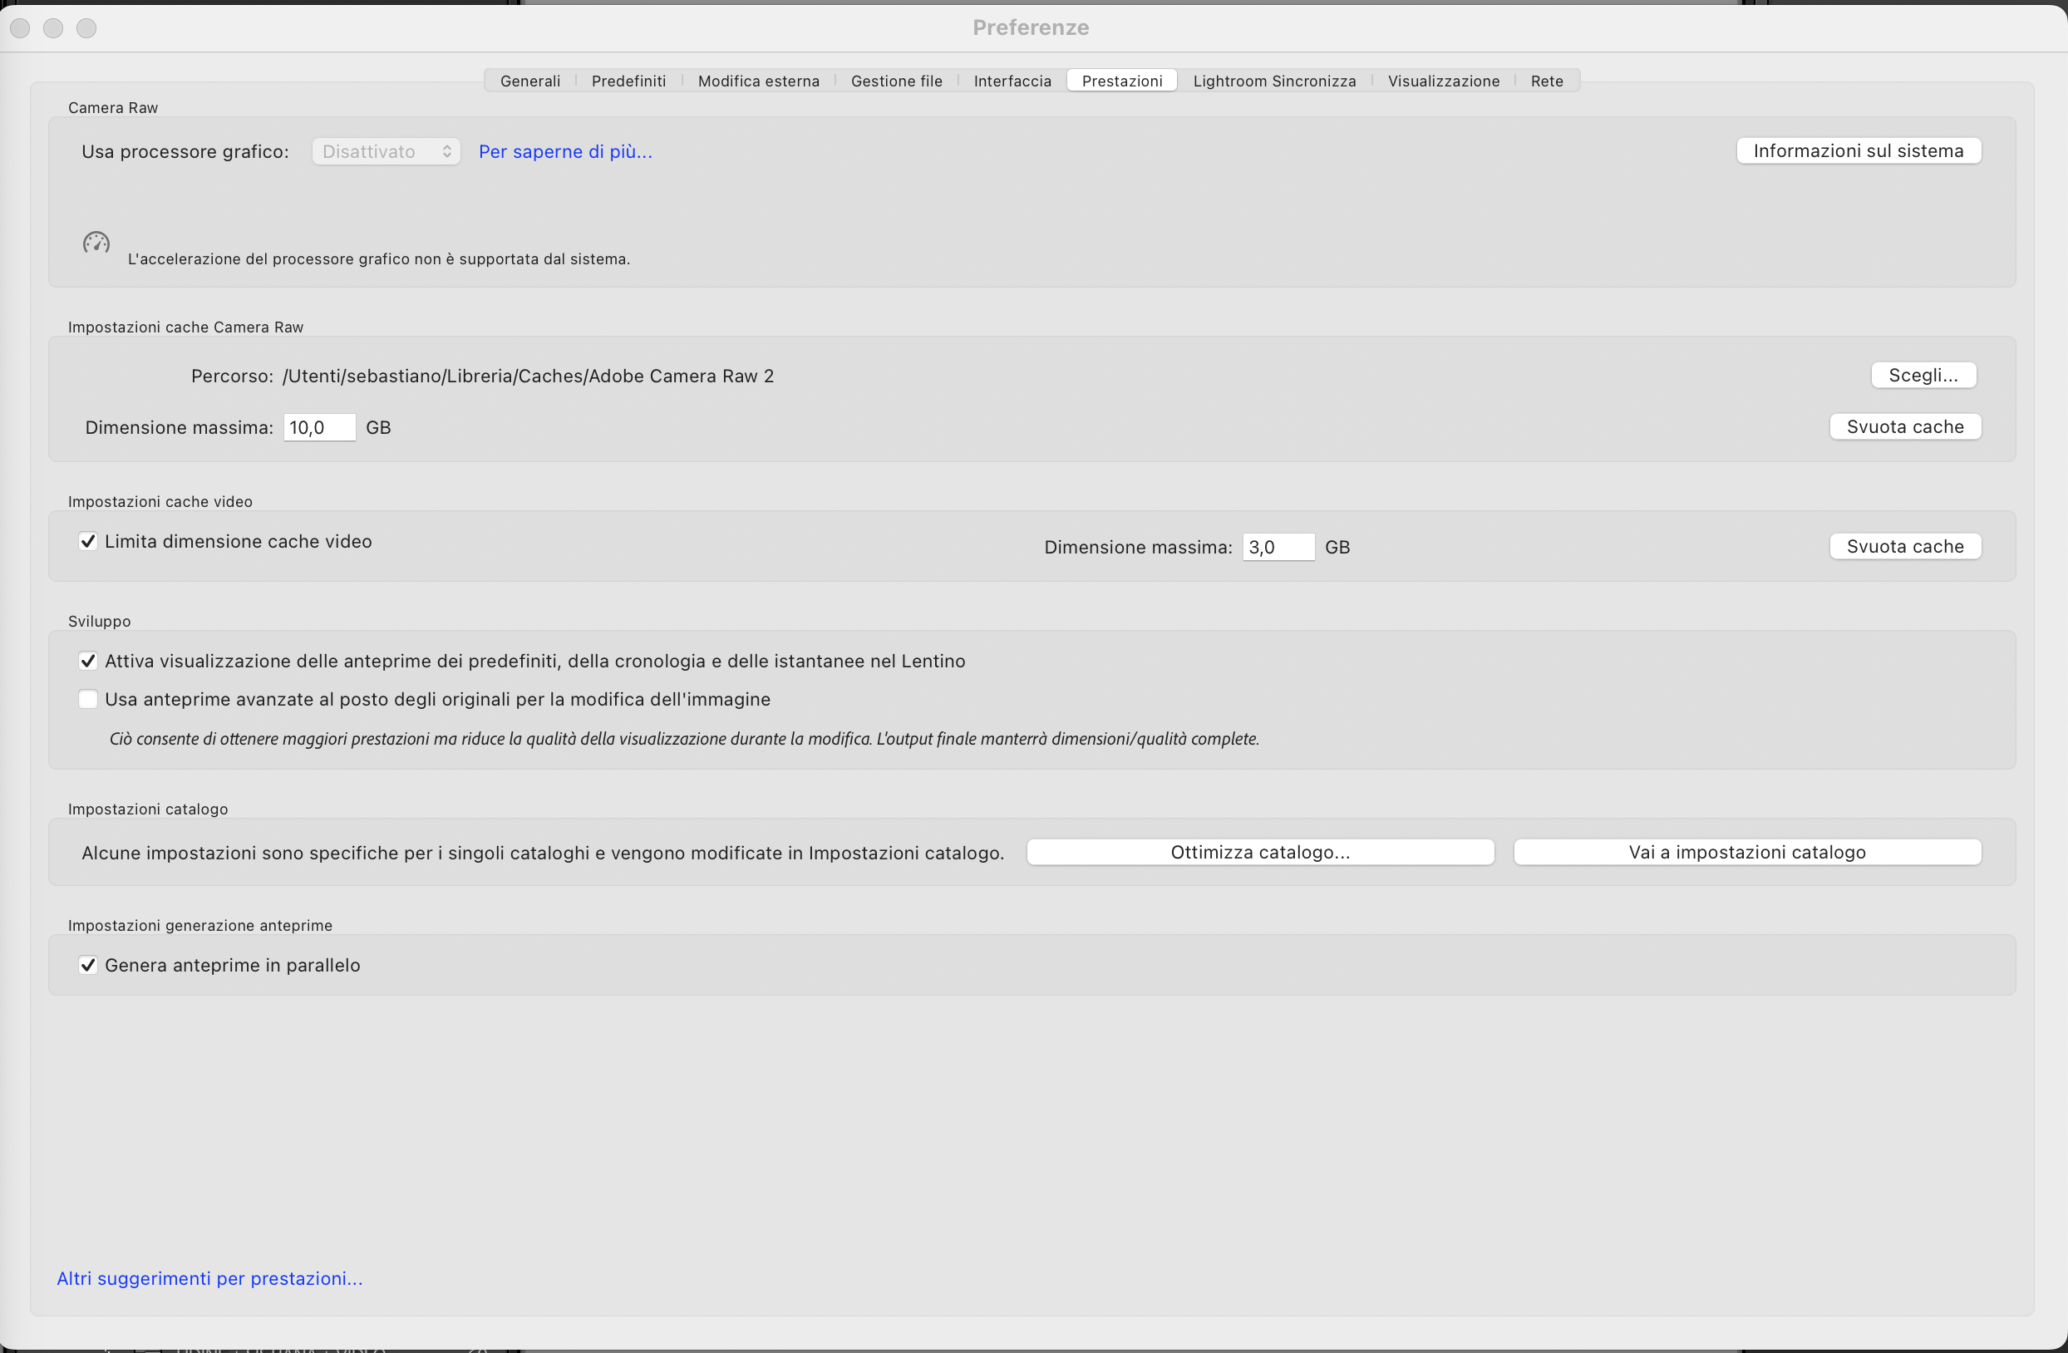Switch to the Generali tab
Image resolution: width=2068 pixels, height=1353 pixels.
point(530,80)
